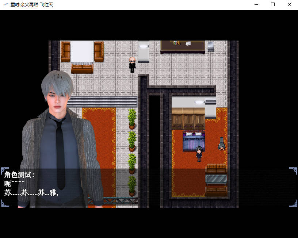Maximize the game window
This screenshot has width=298, height=238.
point(272,5)
